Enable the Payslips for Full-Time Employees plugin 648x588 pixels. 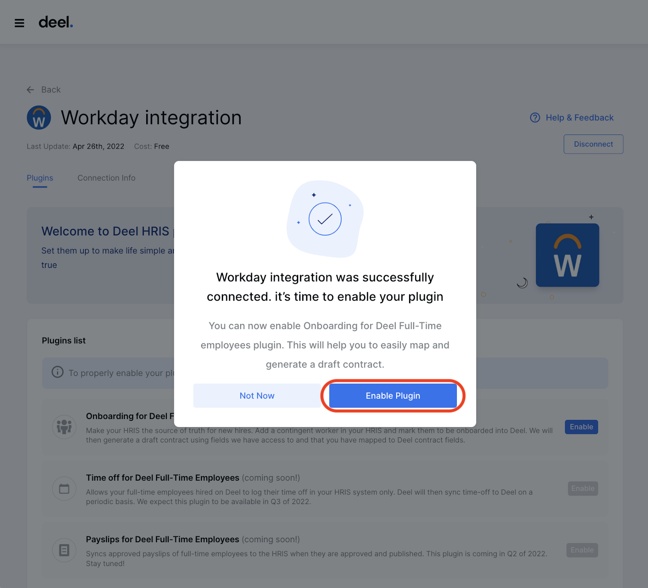pyautogui.click(x=582, y=550)
